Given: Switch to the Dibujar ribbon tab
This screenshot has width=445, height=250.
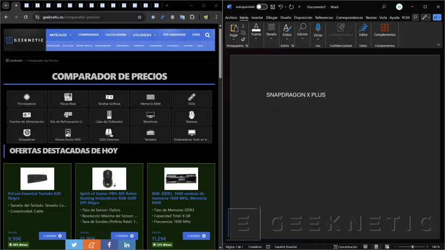Looking at the screenshot, I should point(272,18).
